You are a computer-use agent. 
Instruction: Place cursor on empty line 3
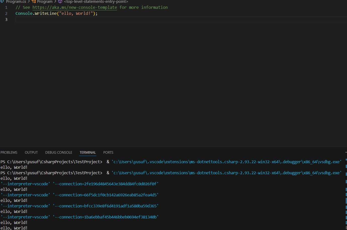(x=100, y=20)
